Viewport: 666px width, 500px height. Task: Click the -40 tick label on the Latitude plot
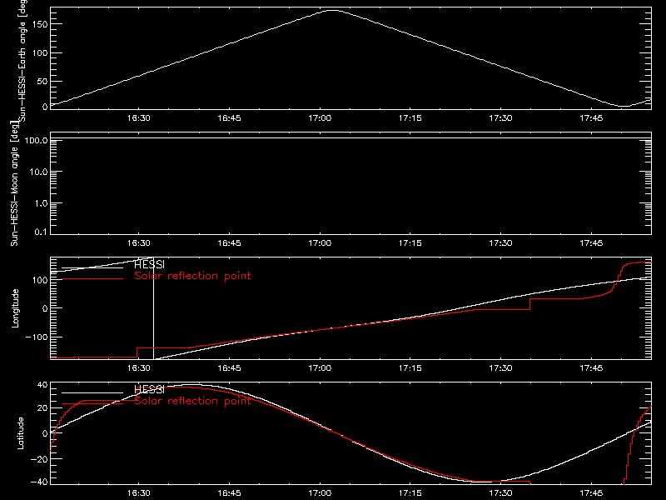click(39, 482)
